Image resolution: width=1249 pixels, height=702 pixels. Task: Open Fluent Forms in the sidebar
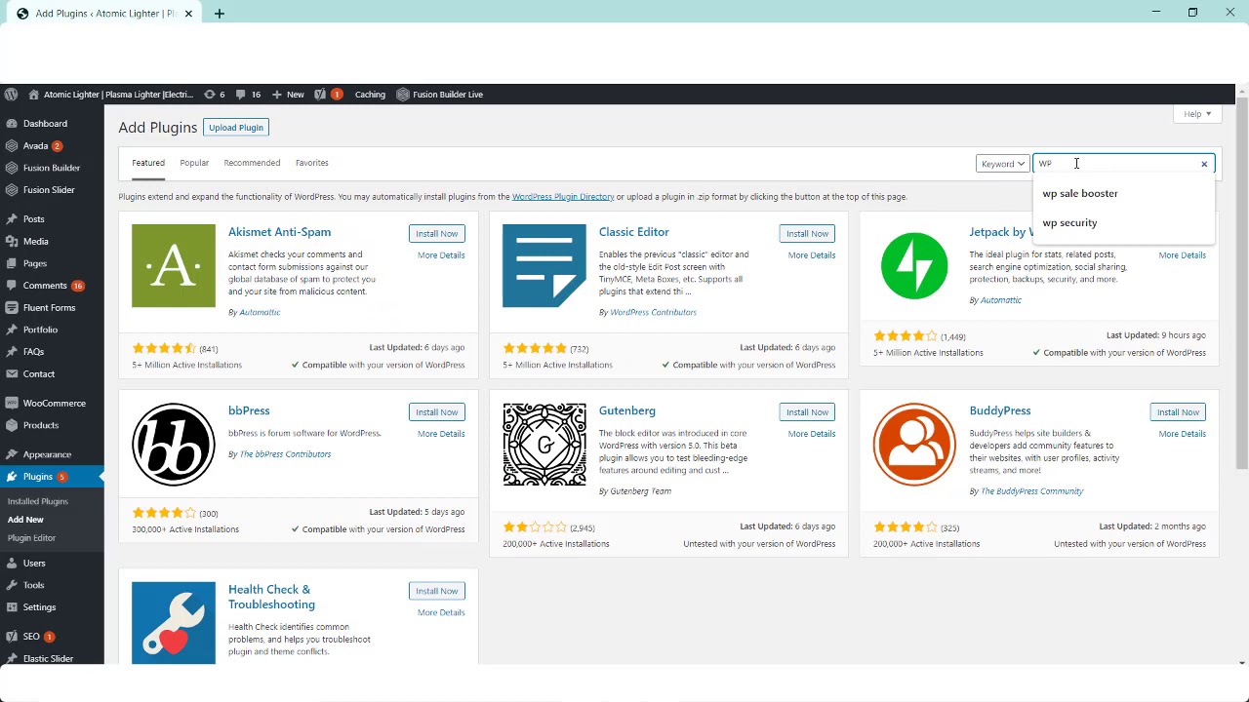pos(49,307)
